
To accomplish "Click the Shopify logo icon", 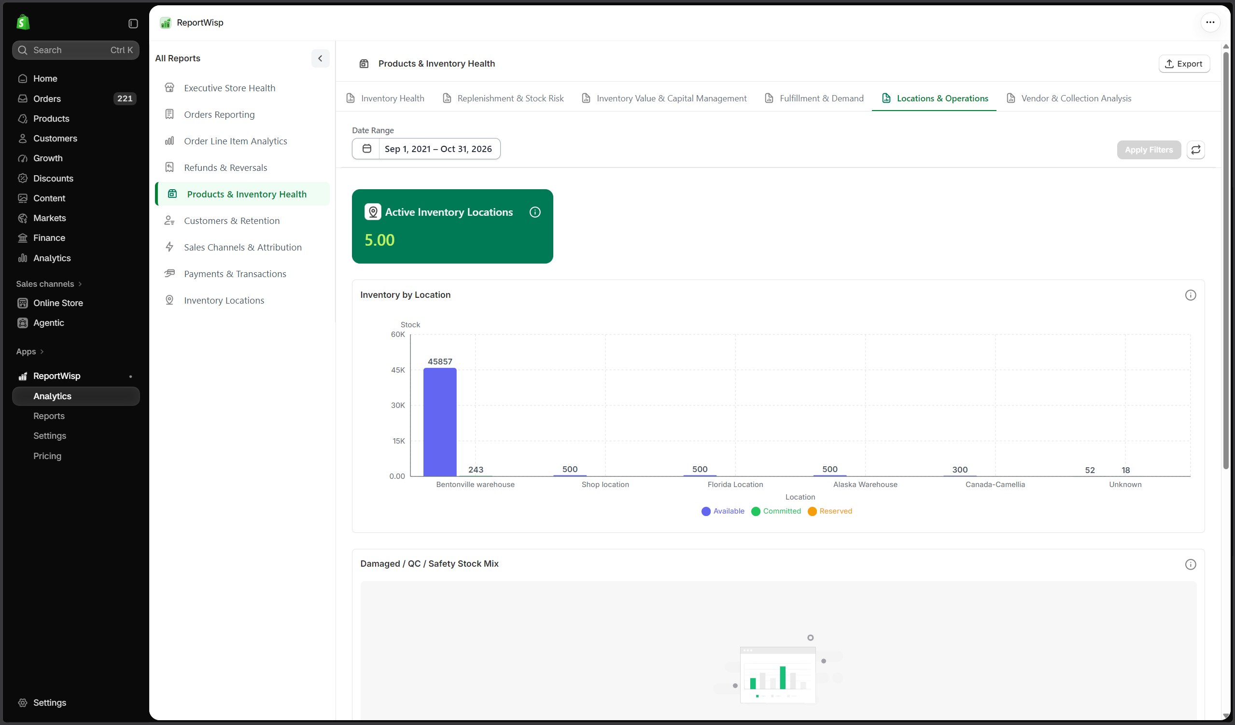I will 23,22.
